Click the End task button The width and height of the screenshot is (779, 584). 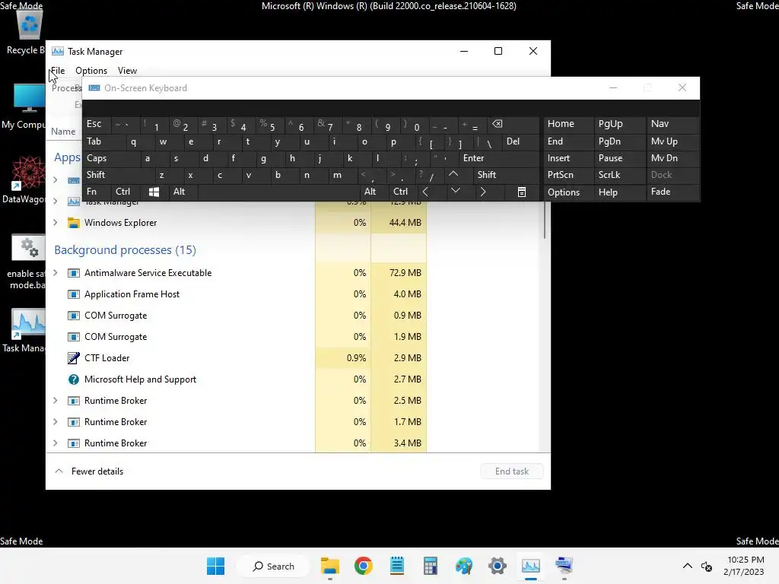click(512, 471)
